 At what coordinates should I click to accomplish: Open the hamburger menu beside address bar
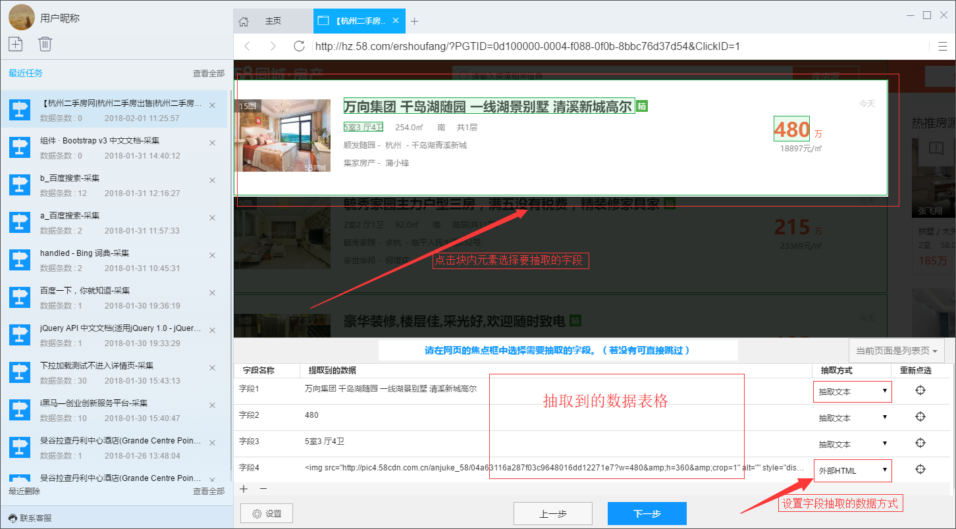[943, 46]
